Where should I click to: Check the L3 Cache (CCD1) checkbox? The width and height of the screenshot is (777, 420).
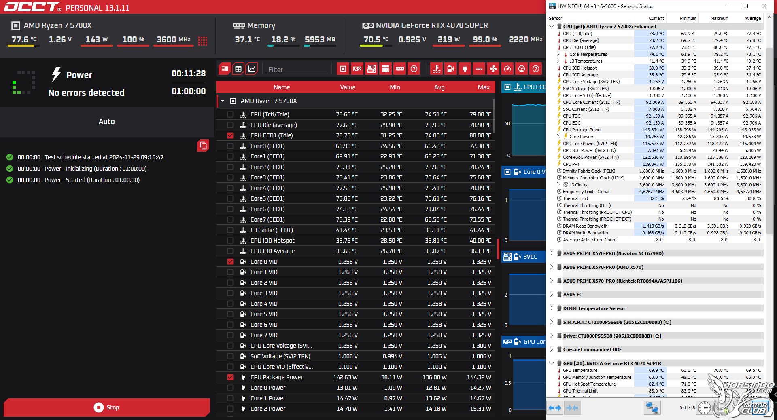(230, 230)
